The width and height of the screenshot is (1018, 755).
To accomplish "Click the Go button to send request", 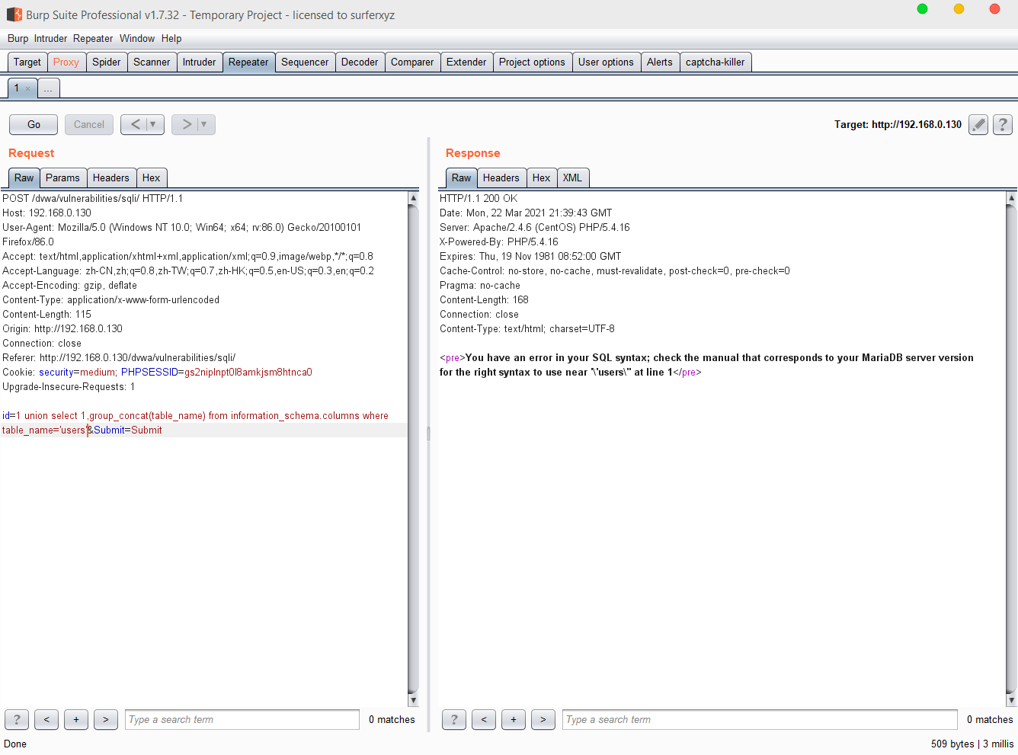I will 34,124.
